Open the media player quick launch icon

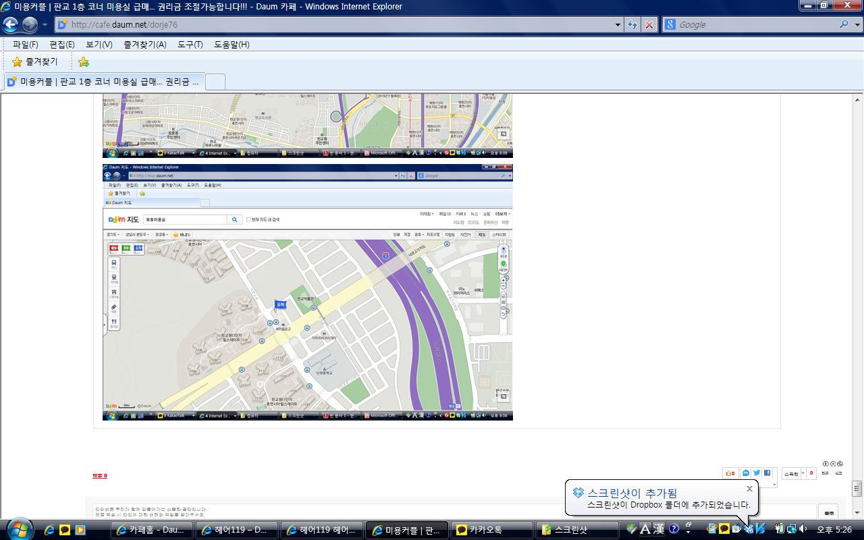[80, 530]
